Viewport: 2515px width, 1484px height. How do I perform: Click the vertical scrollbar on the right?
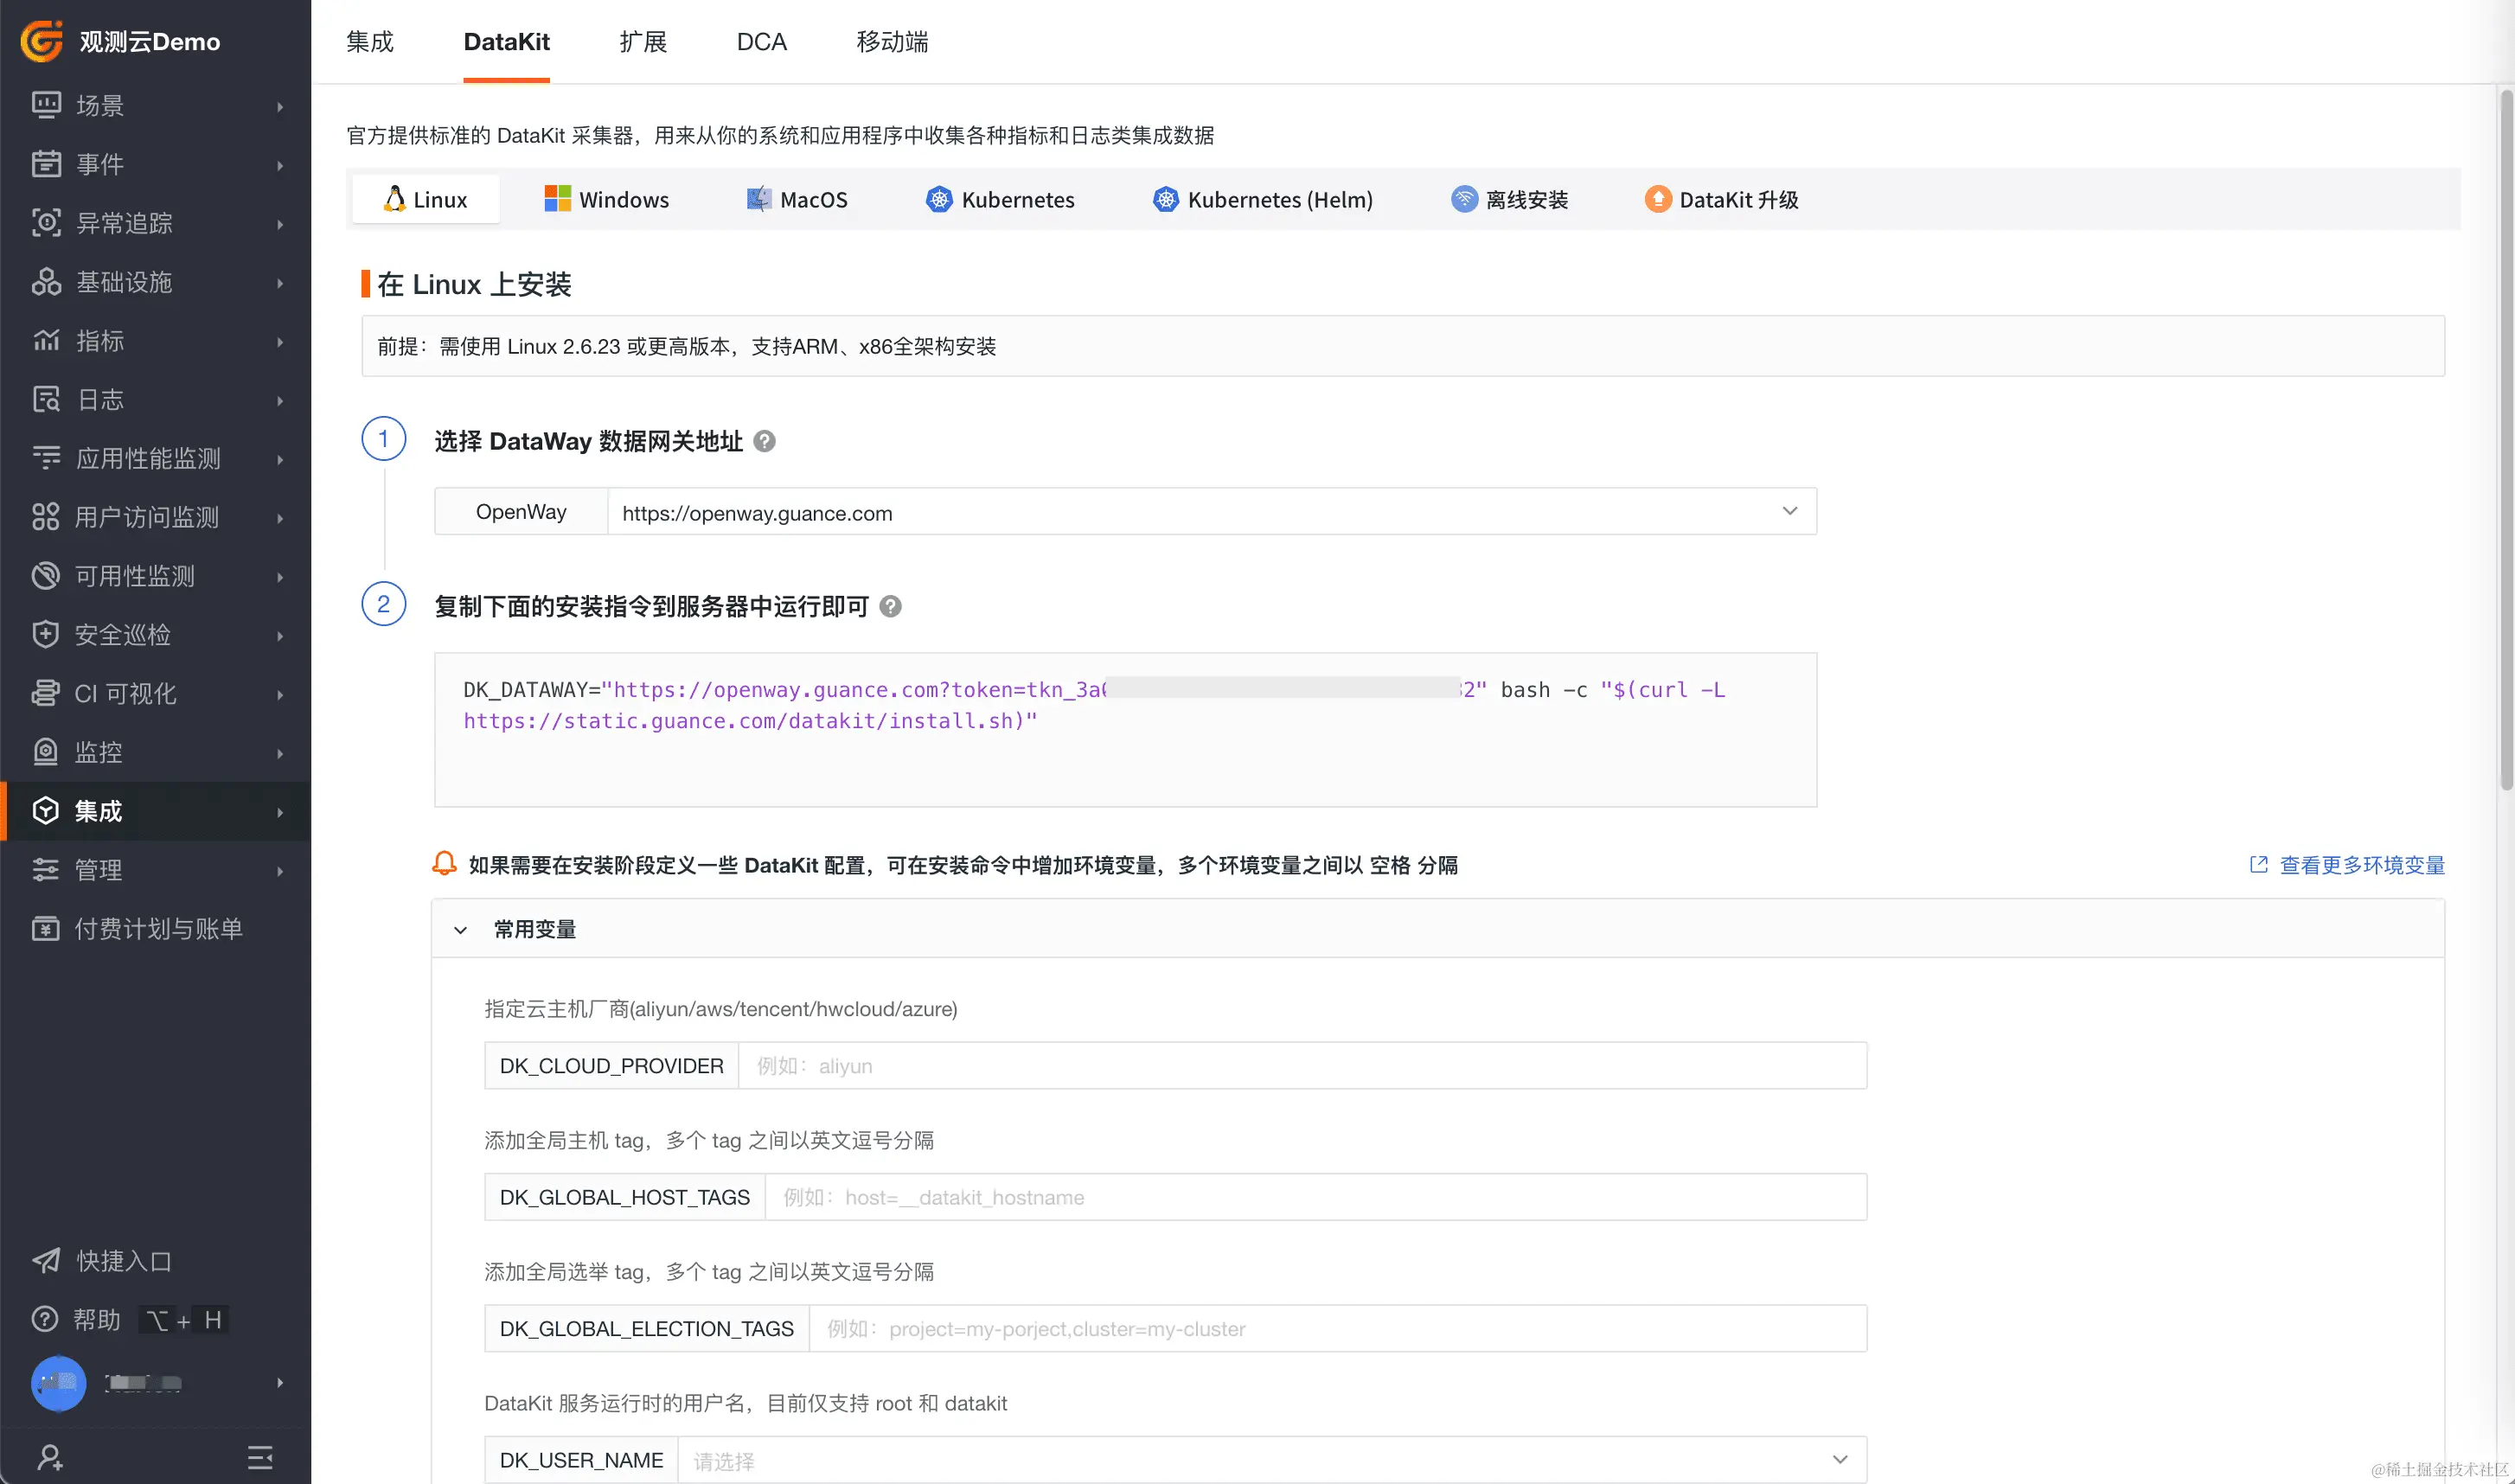2505,440
